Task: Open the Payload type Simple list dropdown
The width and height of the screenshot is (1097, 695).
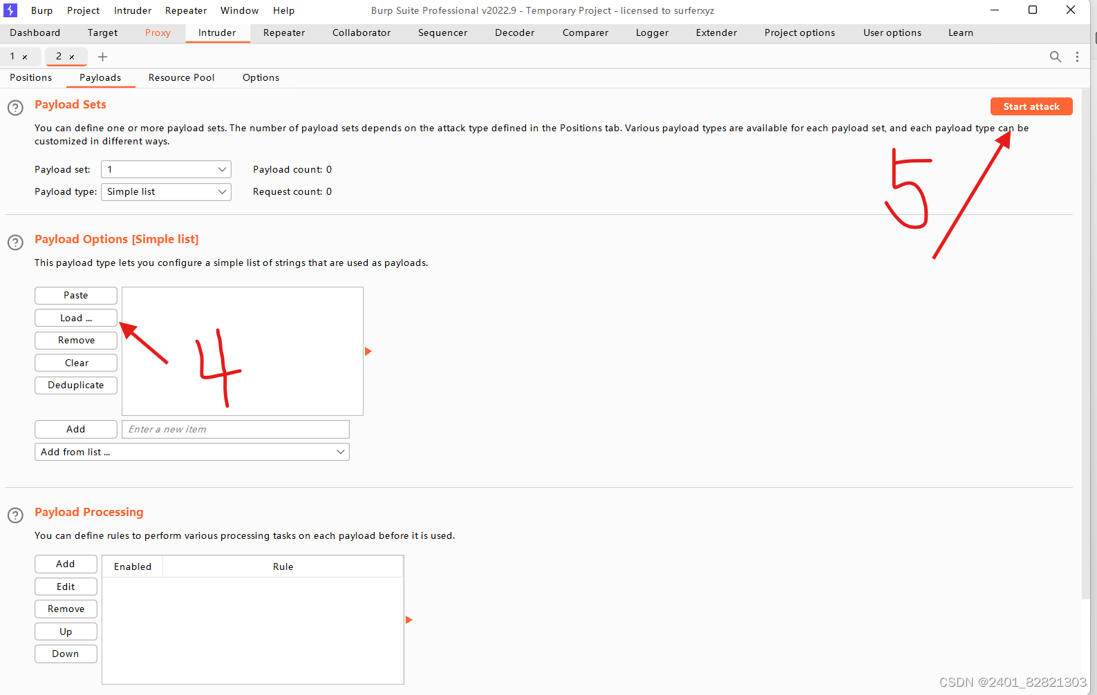Action: [166, 191]
